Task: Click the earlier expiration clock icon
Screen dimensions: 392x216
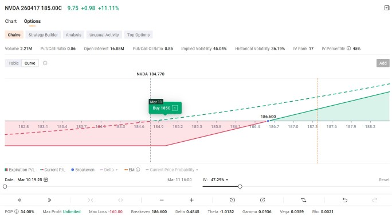Action: [x=233, y=200]
